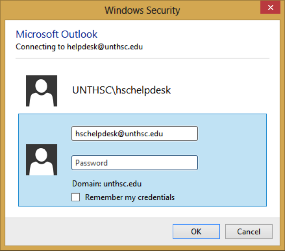Click the "Remember my credentials" label text
This screenshot has height=251, width=285.
point(130,197)
